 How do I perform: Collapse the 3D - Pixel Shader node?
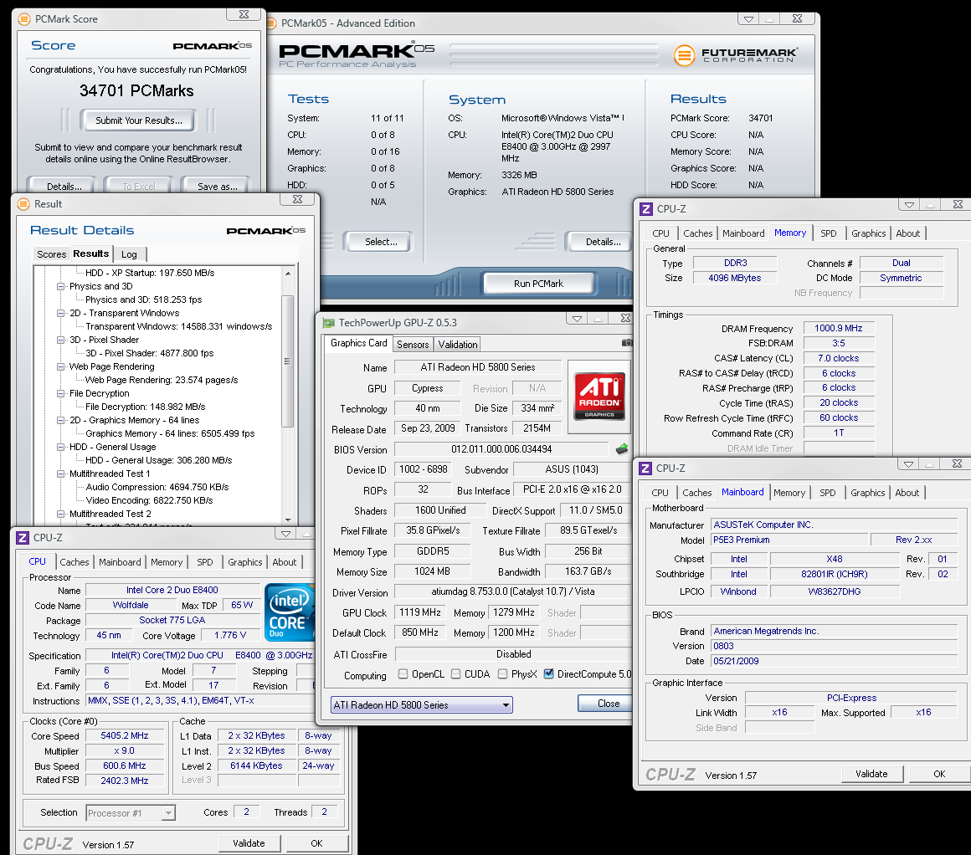pos(60,340)
